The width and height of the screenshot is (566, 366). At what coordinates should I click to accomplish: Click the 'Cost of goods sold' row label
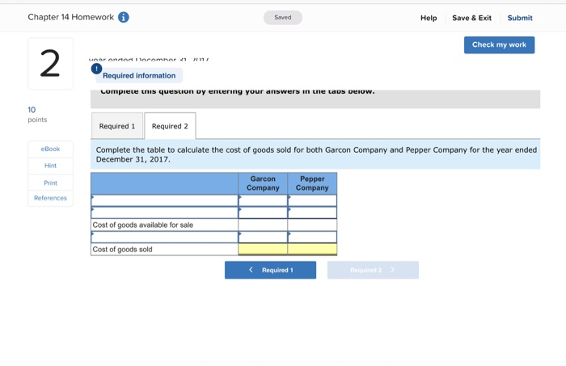coord(122,249)
